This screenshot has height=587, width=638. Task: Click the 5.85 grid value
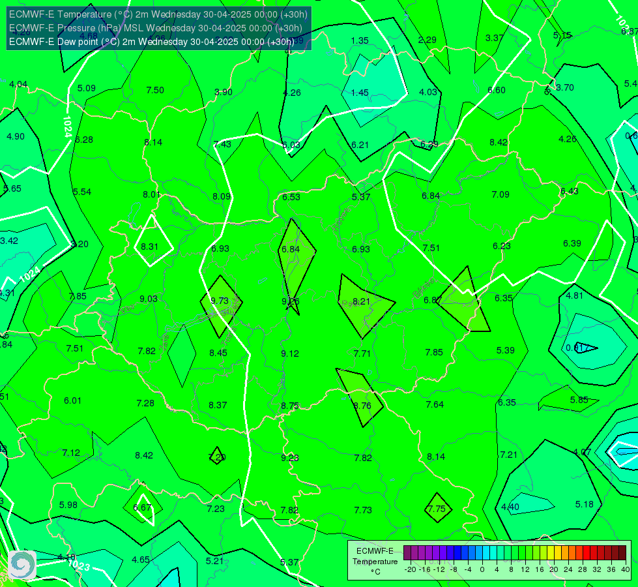[579, 400]
